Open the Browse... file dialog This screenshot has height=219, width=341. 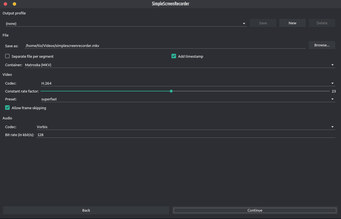[322, 45]
